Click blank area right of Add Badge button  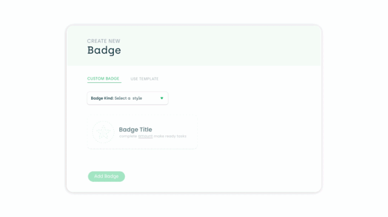tap(218, 176)
